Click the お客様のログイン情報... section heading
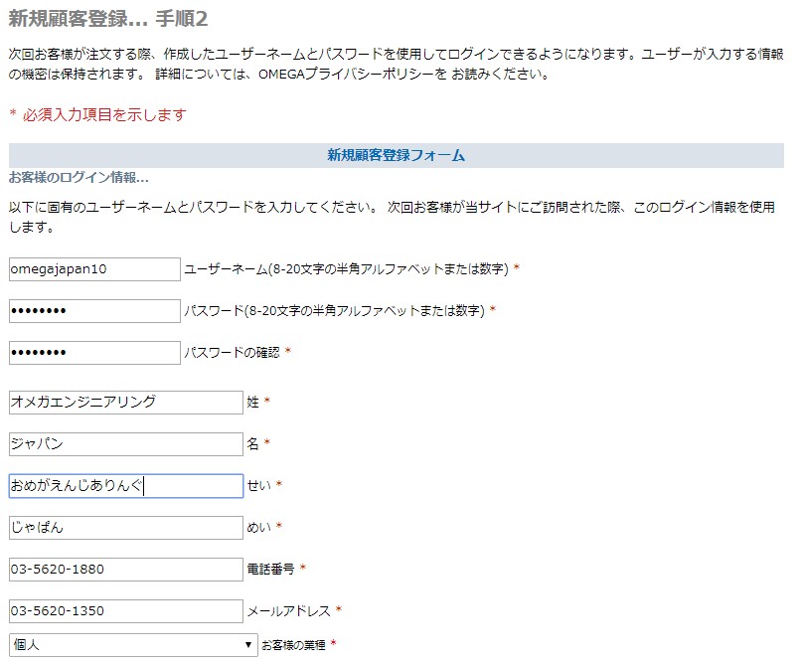Image resolution: width=802 pixels, height=663 pixels. [79, 178]
